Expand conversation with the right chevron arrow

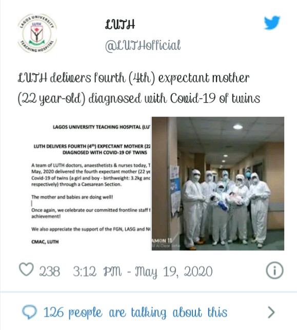pos(271,313)
